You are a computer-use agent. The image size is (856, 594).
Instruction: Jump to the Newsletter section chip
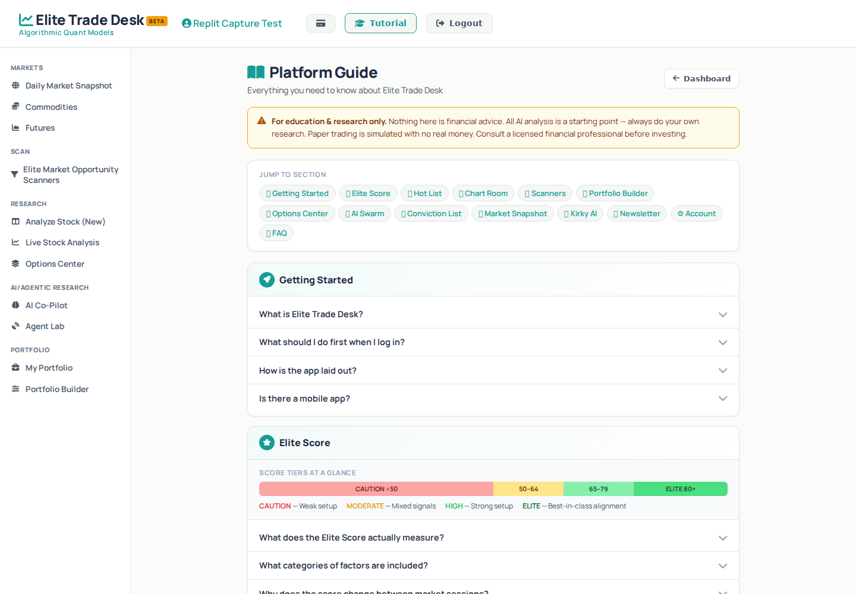[637, 213]
